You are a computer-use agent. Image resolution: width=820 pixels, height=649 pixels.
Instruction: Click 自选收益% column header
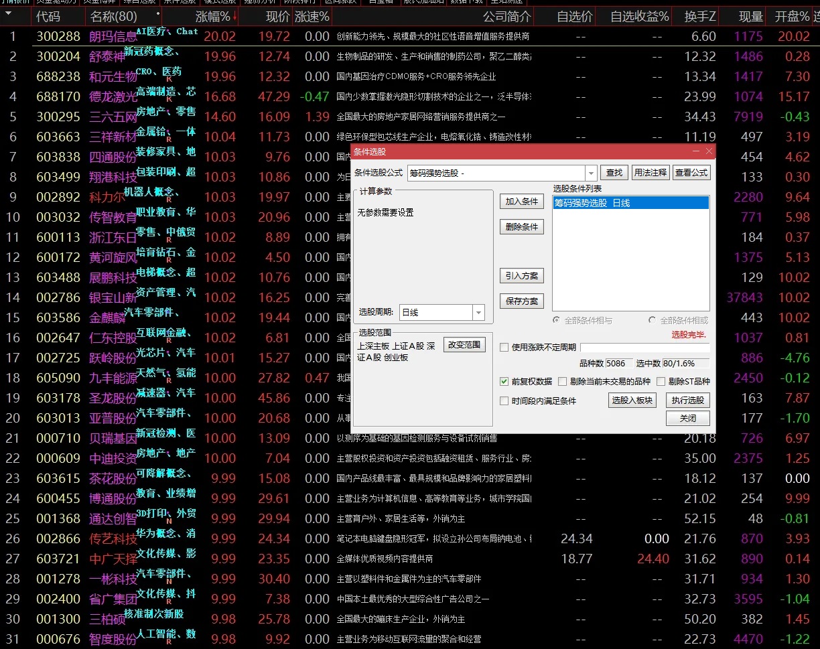coord(641,16)
